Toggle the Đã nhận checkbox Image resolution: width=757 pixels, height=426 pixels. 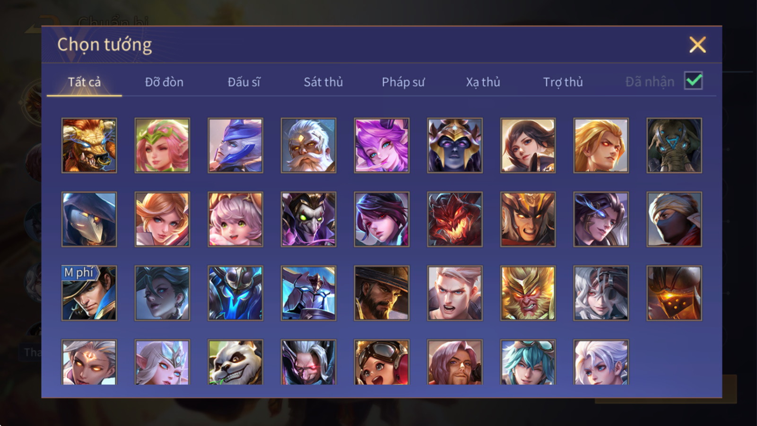tap(693, 81)
